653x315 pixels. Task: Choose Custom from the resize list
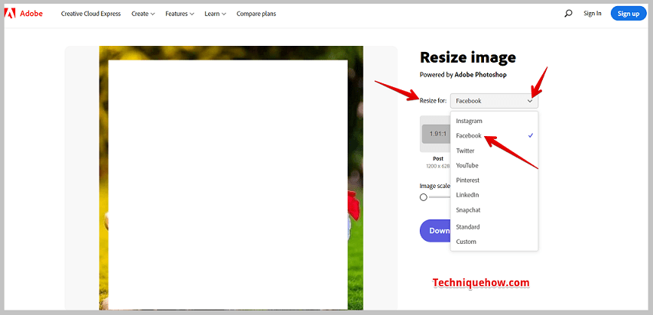click(x=494, y=242)
